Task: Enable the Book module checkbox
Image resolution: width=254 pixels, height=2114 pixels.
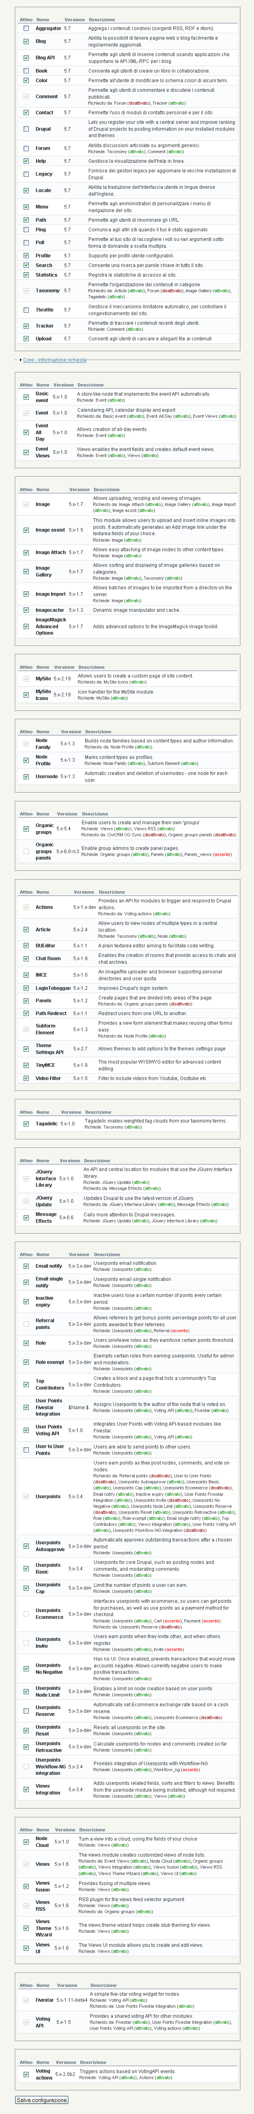Action: (x=26, y=71)
